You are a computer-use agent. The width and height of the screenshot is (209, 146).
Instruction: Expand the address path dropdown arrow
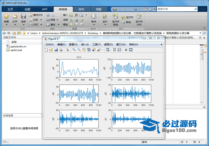click(x=200, y=33)
